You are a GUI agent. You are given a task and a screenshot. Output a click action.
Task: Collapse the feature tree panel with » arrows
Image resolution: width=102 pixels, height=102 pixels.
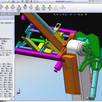click(13, 18)
